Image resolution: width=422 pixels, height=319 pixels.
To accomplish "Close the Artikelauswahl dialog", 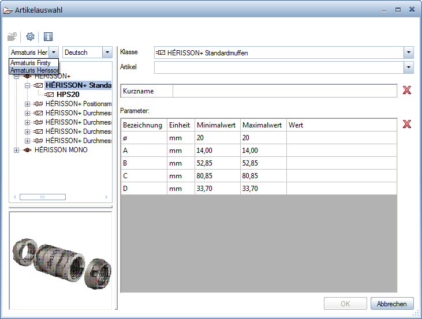I will tap(412, 10).
